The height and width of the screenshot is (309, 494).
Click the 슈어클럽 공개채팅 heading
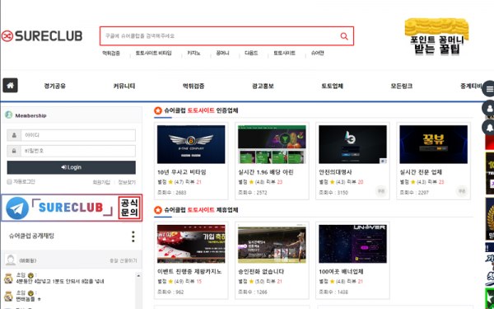31,236
